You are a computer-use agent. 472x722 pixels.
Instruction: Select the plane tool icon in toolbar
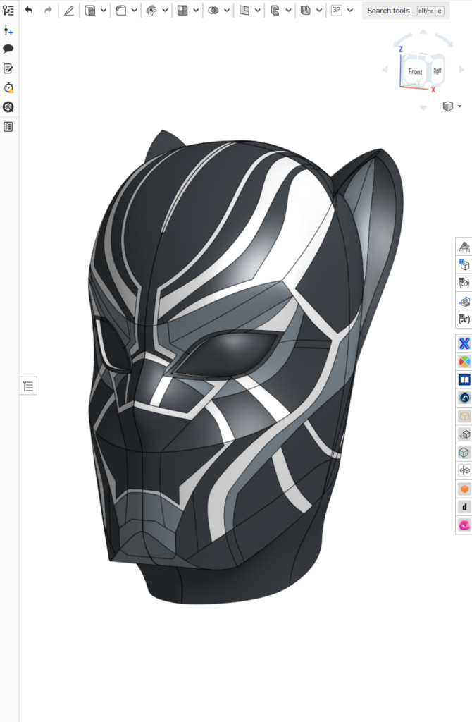coord(244,10)
